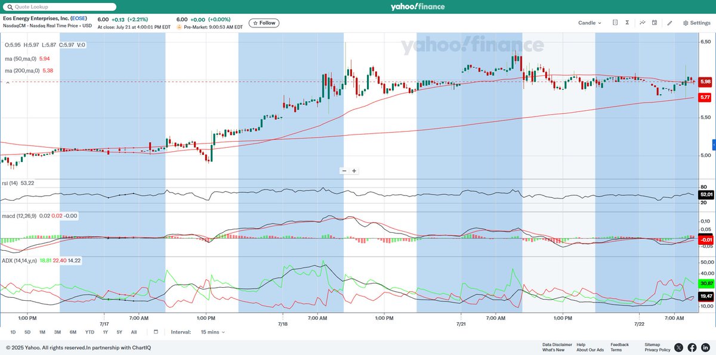Open the What's New link
This screenshot has width=716, height=355.
click(x=553, y=350)
